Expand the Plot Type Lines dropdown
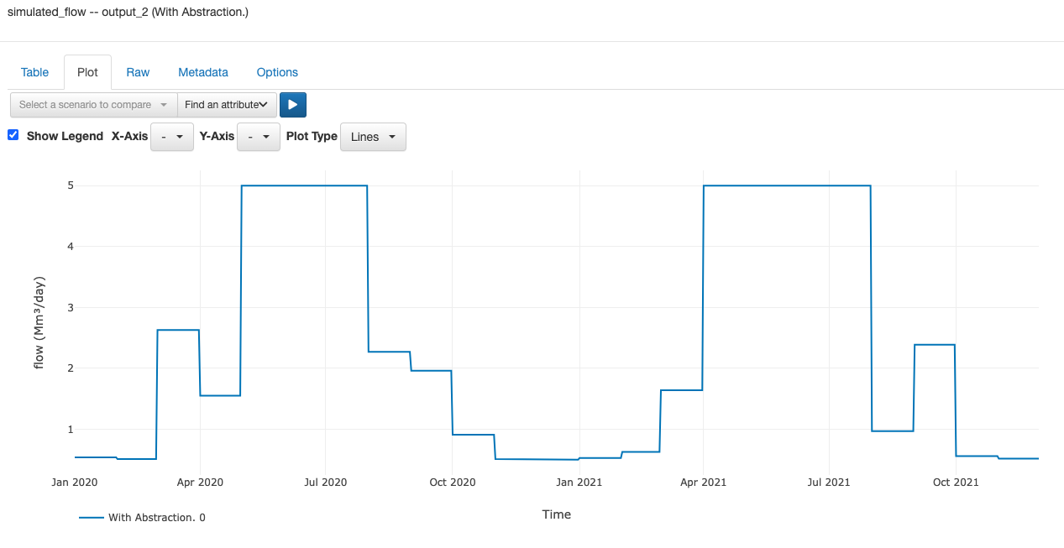1064x548 pixels. (373, 137)
